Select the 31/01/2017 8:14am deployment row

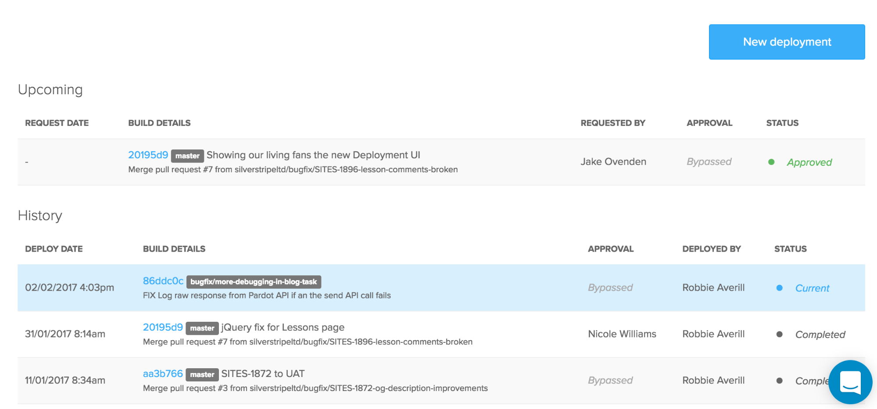coord(65,334)
